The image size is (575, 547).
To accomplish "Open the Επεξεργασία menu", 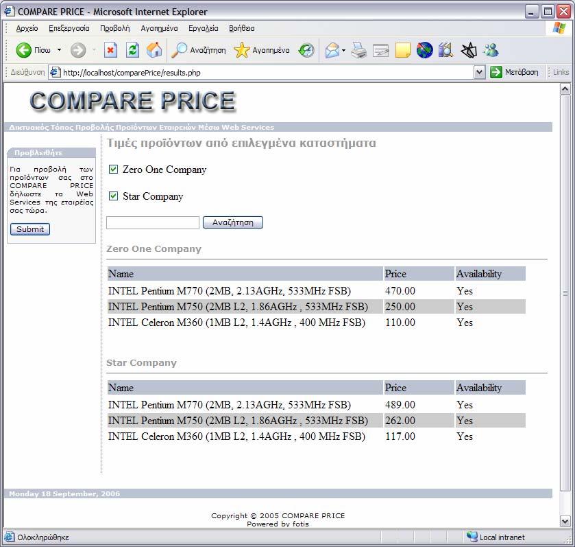I will click(69, 28).
